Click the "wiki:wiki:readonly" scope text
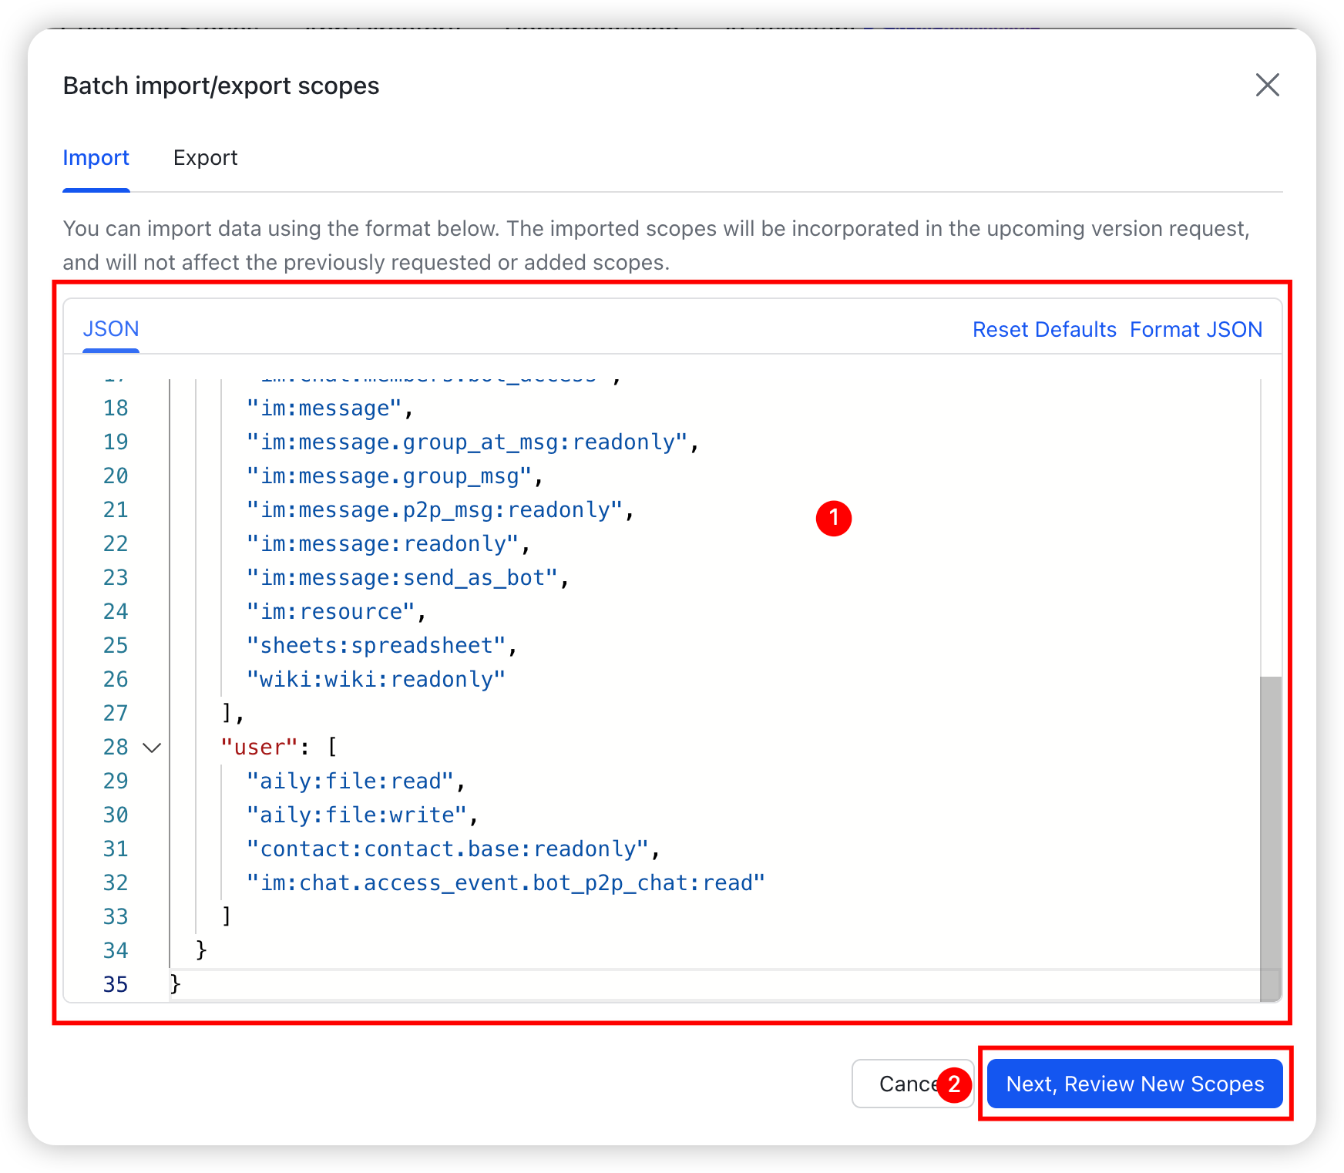This screenshot has width=1344, height=1173. tap(375, 680)
